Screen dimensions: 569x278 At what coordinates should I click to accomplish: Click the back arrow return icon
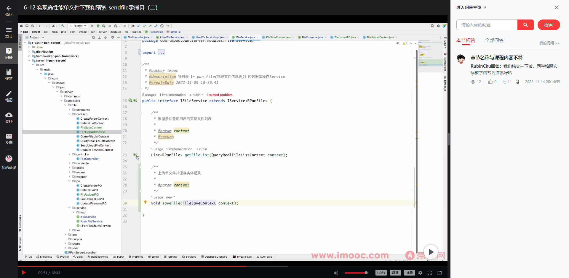pyautogui.click(x=9, y=9)
